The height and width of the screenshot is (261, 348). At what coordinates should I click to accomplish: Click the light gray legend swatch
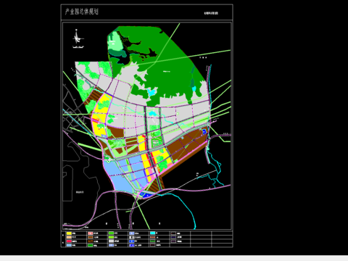pyautogui.click(x=111, y=241)
